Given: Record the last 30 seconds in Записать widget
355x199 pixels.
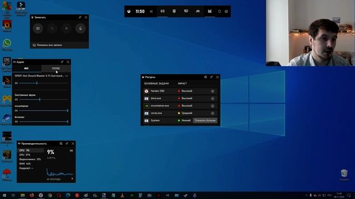Looking at the screenshot, I should click(x=52, y=28).
